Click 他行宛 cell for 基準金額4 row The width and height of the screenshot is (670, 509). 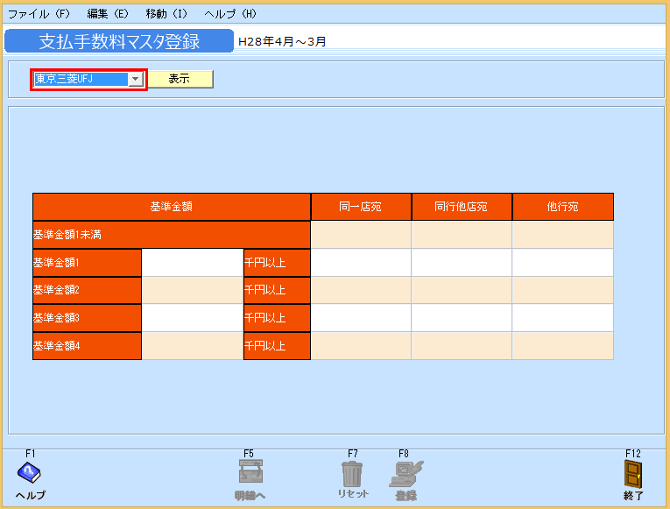(x=562, y=346)
